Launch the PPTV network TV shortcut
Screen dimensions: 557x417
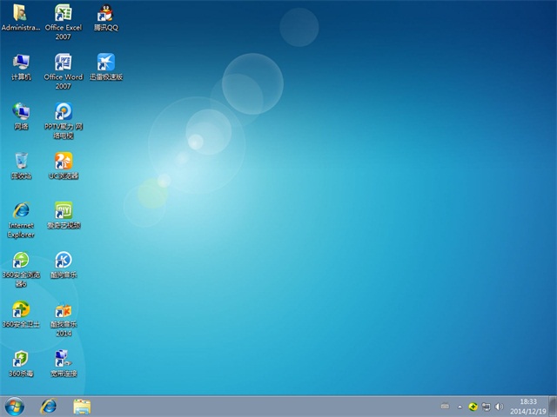(63, 112)
